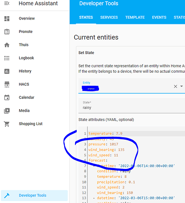The image size is (185, 203).
Task: Switch to the Template tab
Action: (135, 17)
